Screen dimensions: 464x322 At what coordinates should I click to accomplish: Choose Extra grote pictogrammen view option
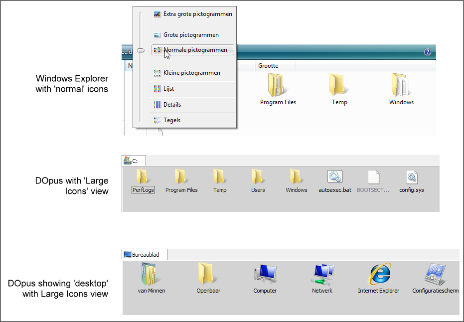(193, 14)
